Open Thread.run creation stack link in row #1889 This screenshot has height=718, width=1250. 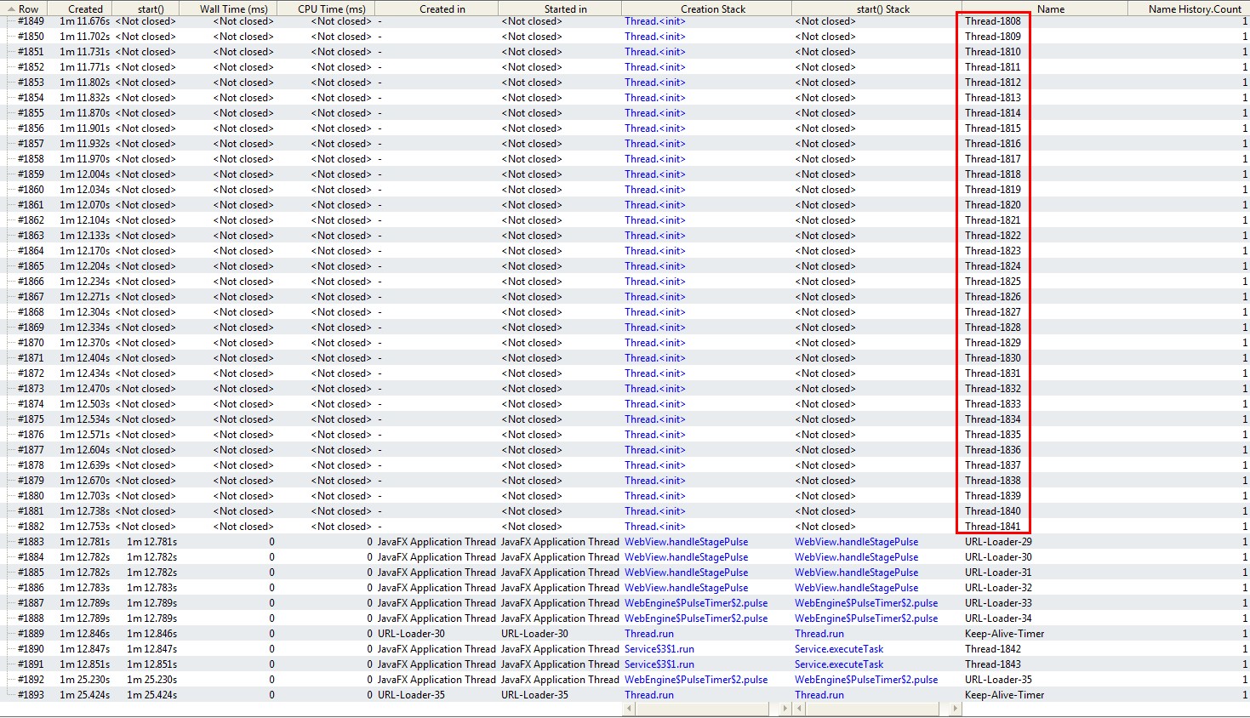[648, 634]
